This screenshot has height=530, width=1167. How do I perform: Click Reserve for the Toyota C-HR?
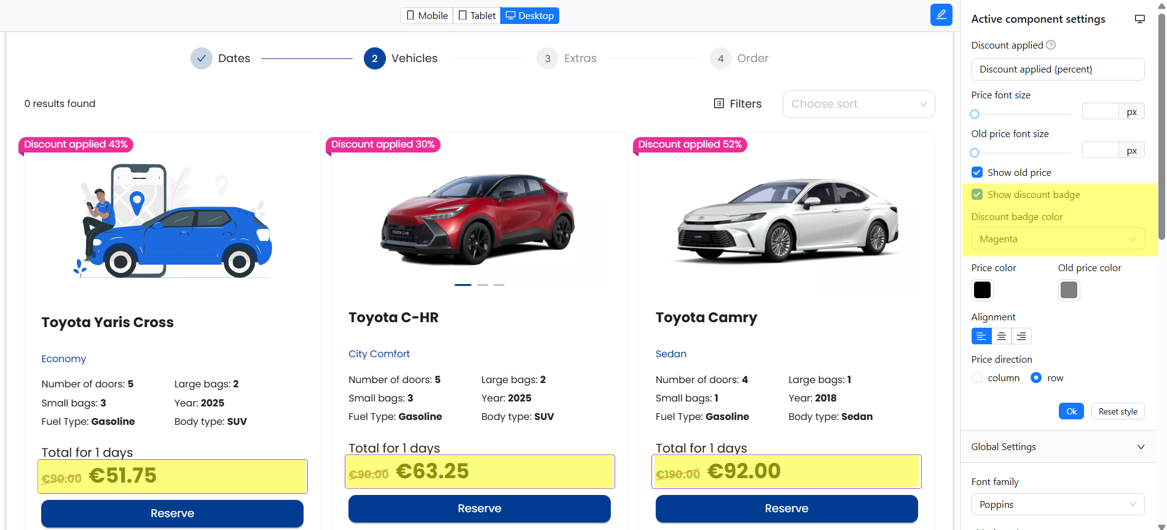479,508
